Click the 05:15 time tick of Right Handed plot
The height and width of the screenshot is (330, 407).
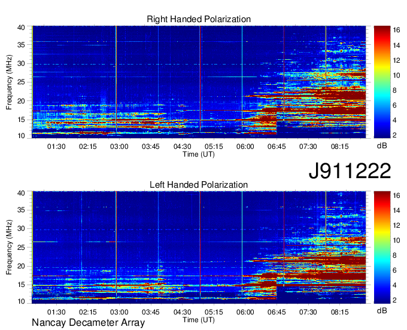tap(214, 146)
